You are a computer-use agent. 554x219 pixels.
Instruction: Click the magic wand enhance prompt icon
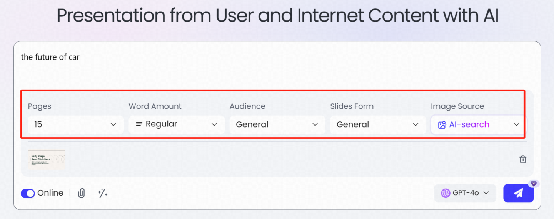tap(102, 193)
